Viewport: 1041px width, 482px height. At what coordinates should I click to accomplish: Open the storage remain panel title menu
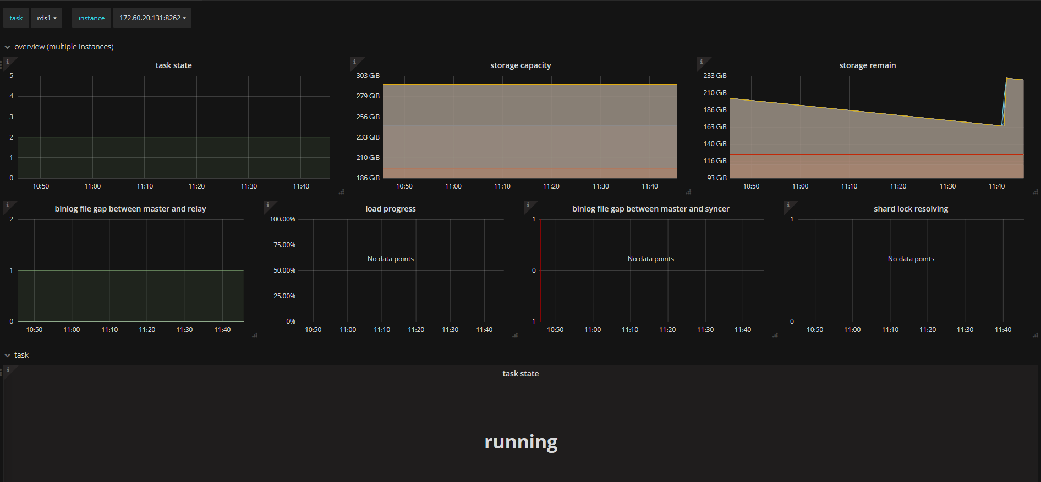pyautogui.click(x=867, y=65)
